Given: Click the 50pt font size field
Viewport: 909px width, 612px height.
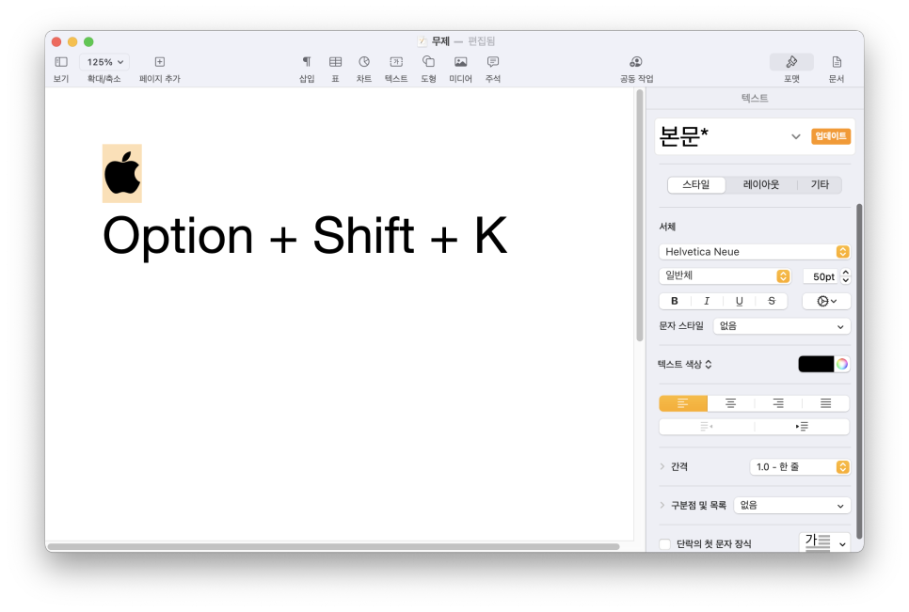Looking at the screenshot, I should pos(822,276).
